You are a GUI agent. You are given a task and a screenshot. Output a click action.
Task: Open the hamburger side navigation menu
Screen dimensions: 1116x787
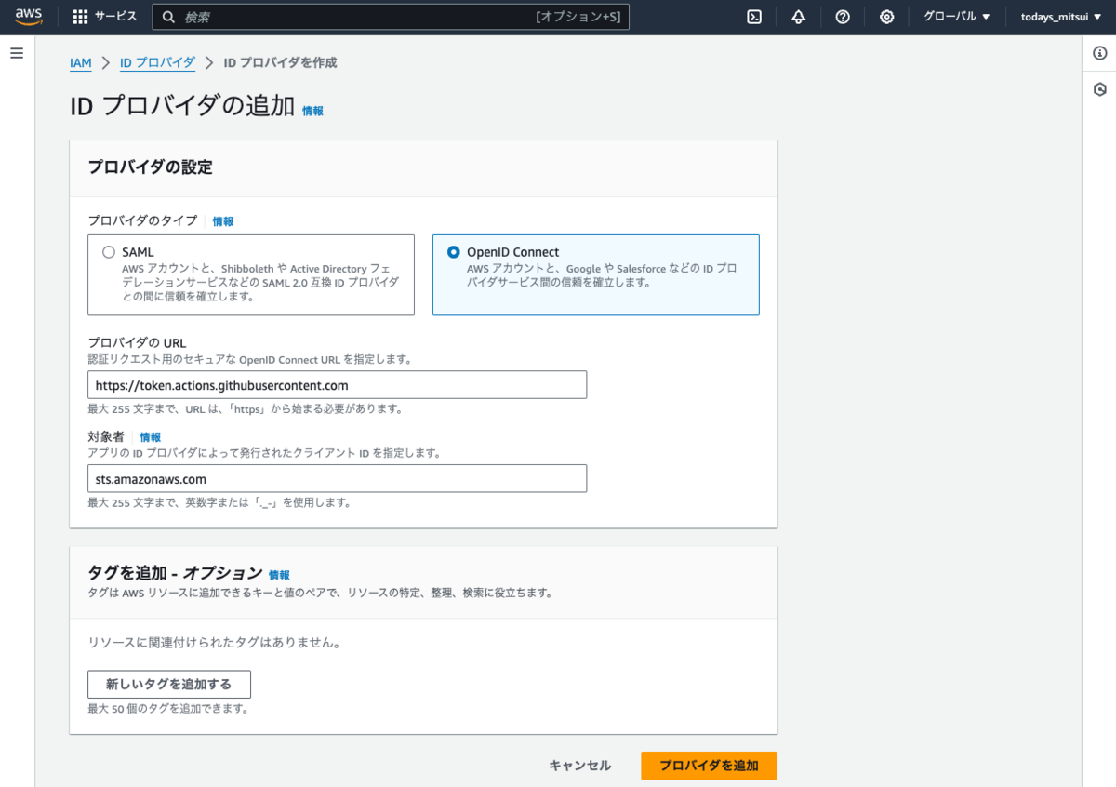[x=17, y=53]
